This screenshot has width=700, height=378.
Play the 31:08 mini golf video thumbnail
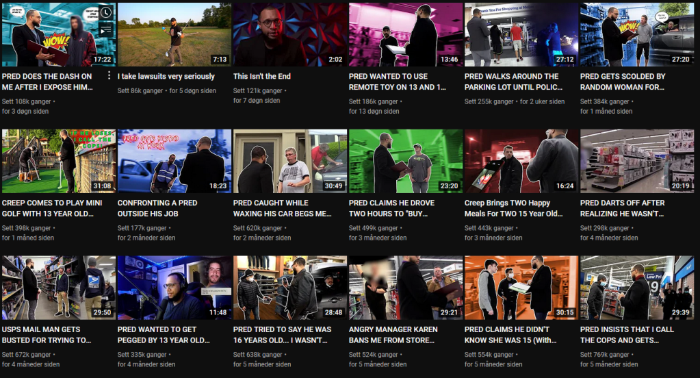click(59, 161)
